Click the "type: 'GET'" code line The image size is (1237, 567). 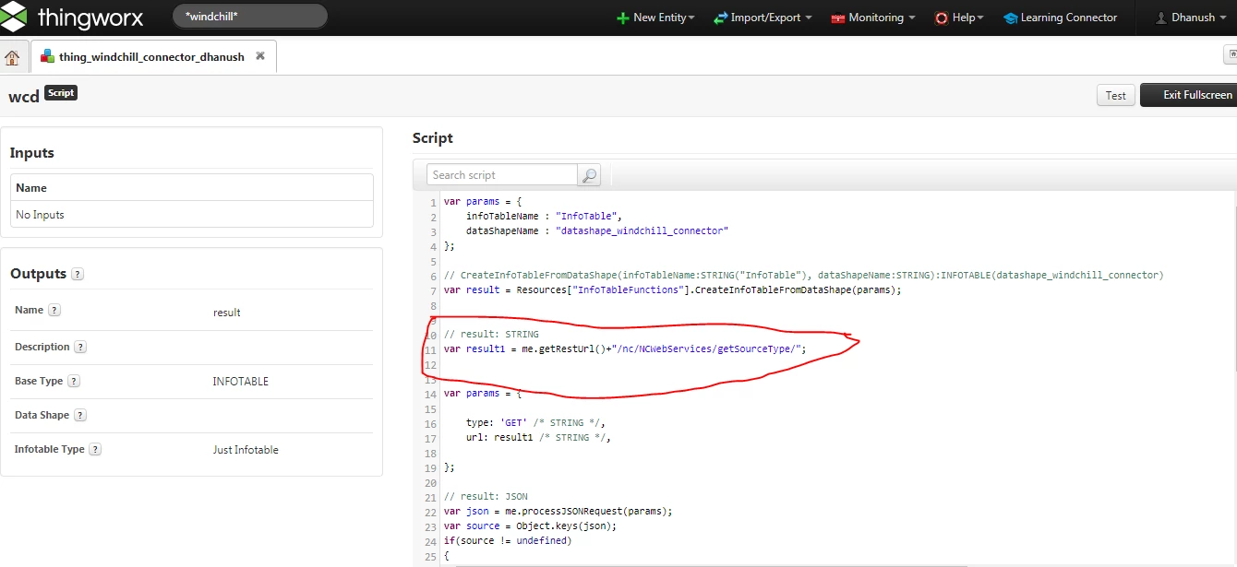[535, 422]
